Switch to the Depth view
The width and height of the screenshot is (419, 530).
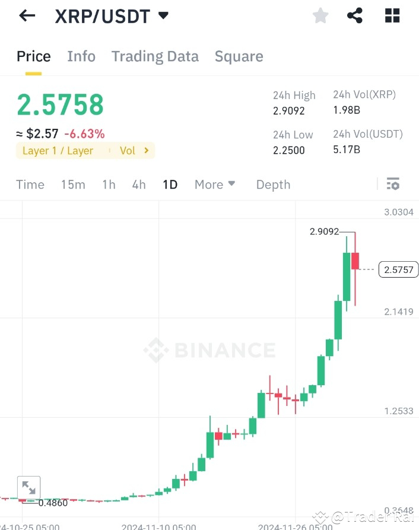point(272,184)
